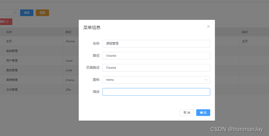Click the empty 描述 input field
The width and height of the screenshot is (269, 136).
156,92
